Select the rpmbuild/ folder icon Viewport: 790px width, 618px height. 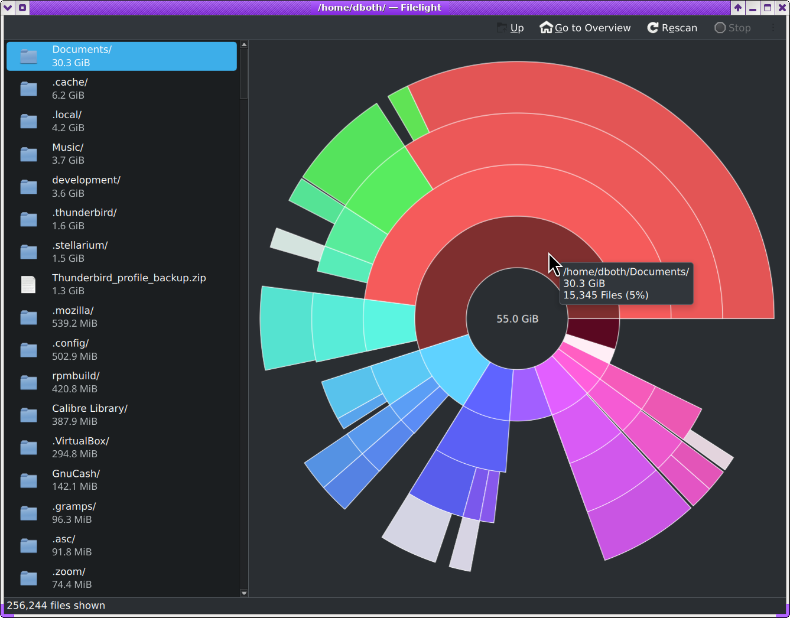[x=28, y=382]
